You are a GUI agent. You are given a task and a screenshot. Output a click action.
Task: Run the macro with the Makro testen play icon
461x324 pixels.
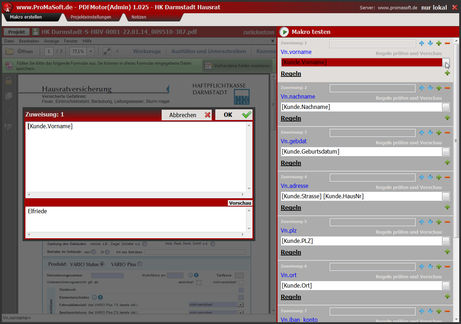(284, 32)
